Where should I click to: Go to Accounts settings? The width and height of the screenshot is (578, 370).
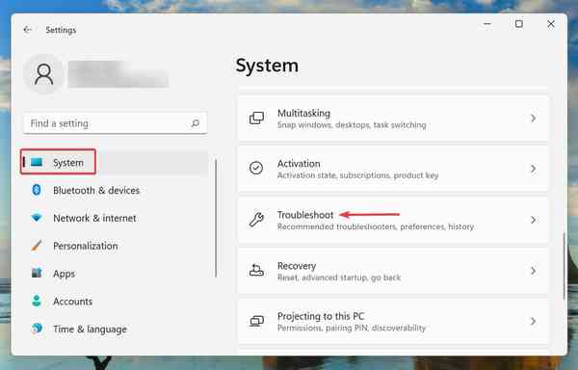pos(72,301)
